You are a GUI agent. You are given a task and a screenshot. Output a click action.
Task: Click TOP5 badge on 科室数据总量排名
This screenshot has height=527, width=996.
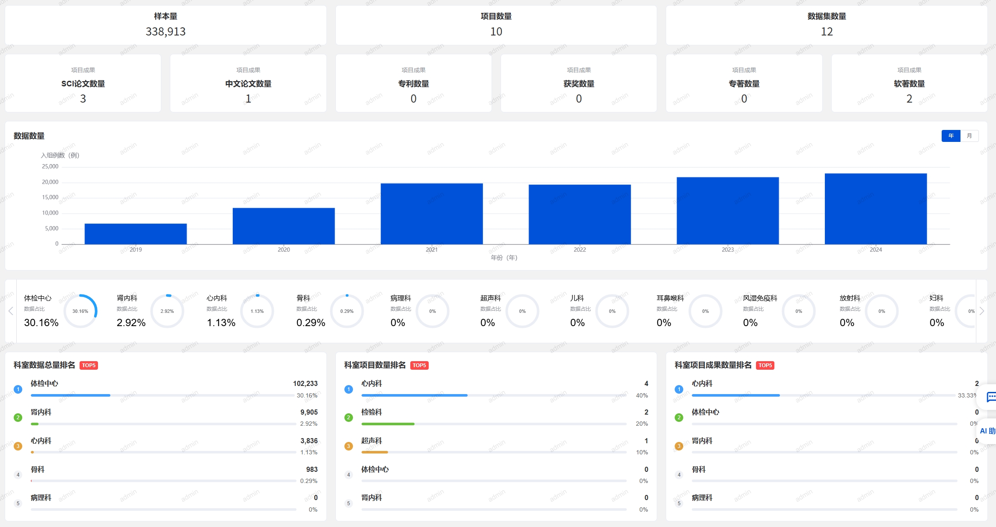(89, 365)
